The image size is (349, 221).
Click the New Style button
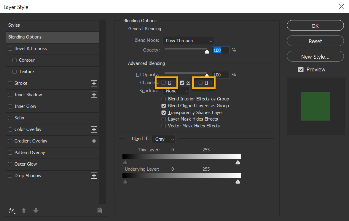point(315,57)
